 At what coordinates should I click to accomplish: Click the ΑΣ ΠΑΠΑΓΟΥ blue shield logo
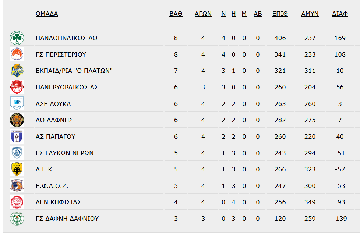pyautogui.click(x=17, y=137)
